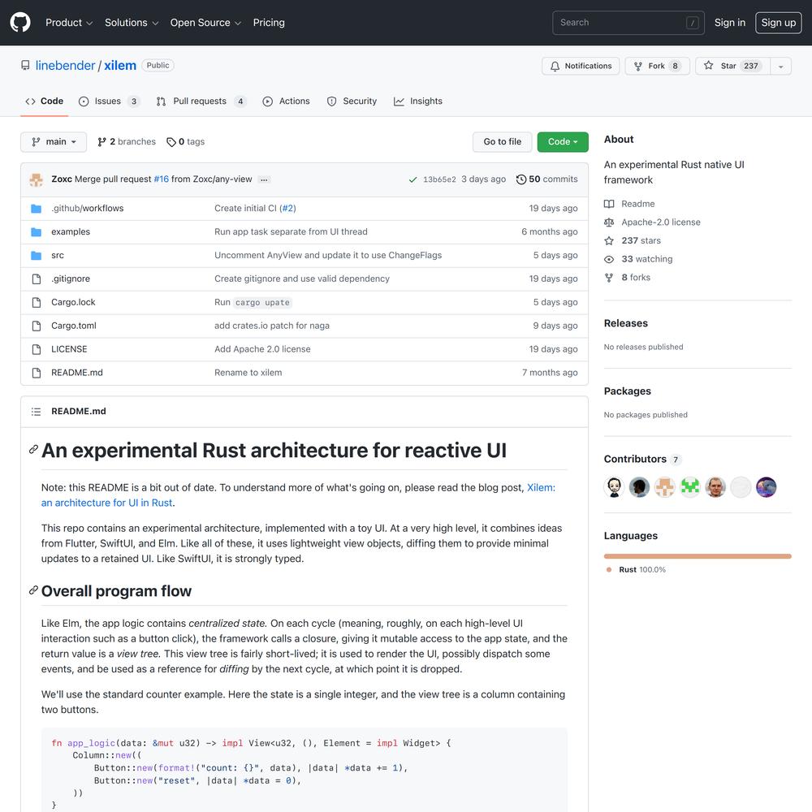Click the GitHub Octocat logo
The height and width of the screenshot is (812, 812).
pyautogui.click(x=20, y=23)
